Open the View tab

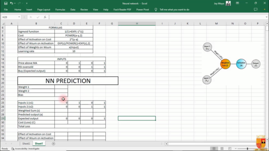pyautogui.click(x=95, y=10)
